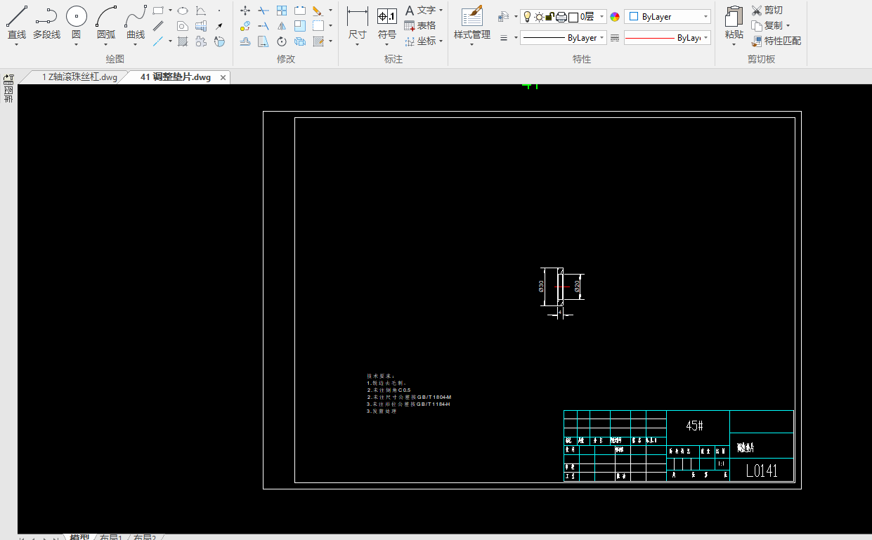Toggle the layer light bulb on/off
The width and height of the screenshot is (872, 540).
pyautogui.click(x=527, y=17)
